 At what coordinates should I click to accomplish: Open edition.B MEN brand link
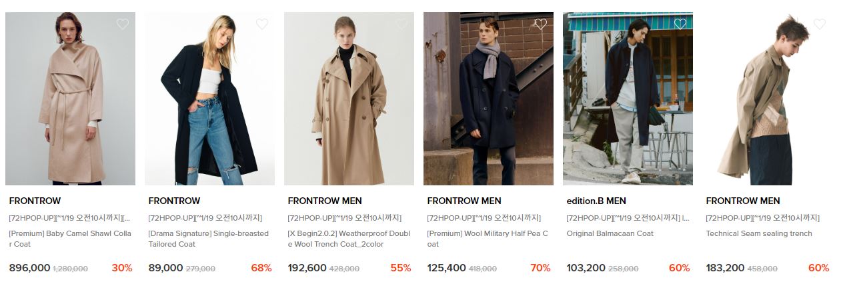pos(596,201)
